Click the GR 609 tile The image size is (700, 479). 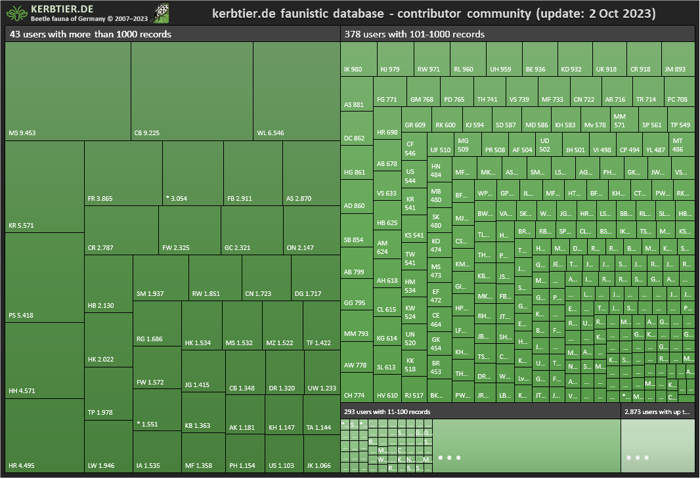pos(416,119)
